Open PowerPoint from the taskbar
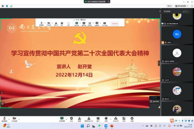This screenshot has height=129, width=194. [x=112, y=126]
